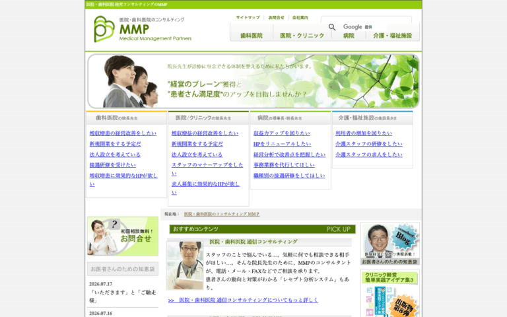This screenshot has width=507, height=317.
Task: Open 求人募集に効果的なHPが欲しい link
Action: (x=206, y=188)
